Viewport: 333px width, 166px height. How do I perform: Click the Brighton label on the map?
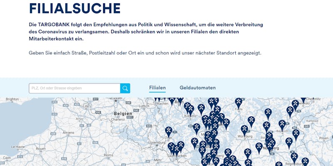pyautogui.click(x=12, y=99)
